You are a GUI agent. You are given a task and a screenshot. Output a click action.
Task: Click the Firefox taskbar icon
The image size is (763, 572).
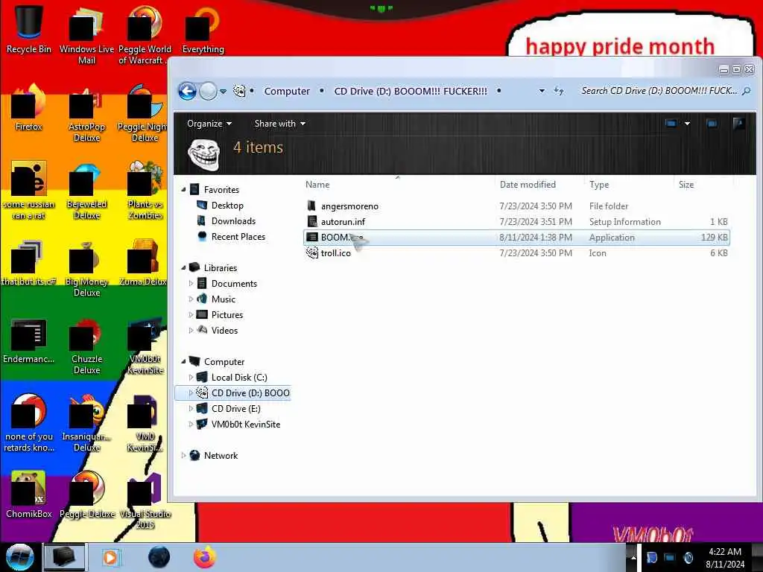pyautogui.click(x=205, y=557)
